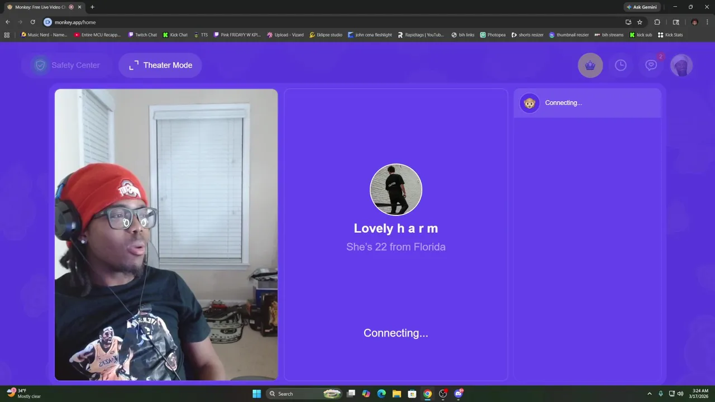This screenshot has height=402, width=715.
Task: Open the bih links bookmark
Action: (x=463, y=35)
